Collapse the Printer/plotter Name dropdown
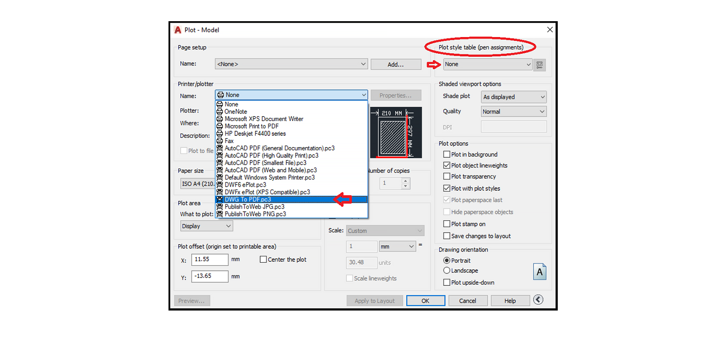The height and width of the screenshot is (337, 727). pyautogui.click(x=292, y=95)
